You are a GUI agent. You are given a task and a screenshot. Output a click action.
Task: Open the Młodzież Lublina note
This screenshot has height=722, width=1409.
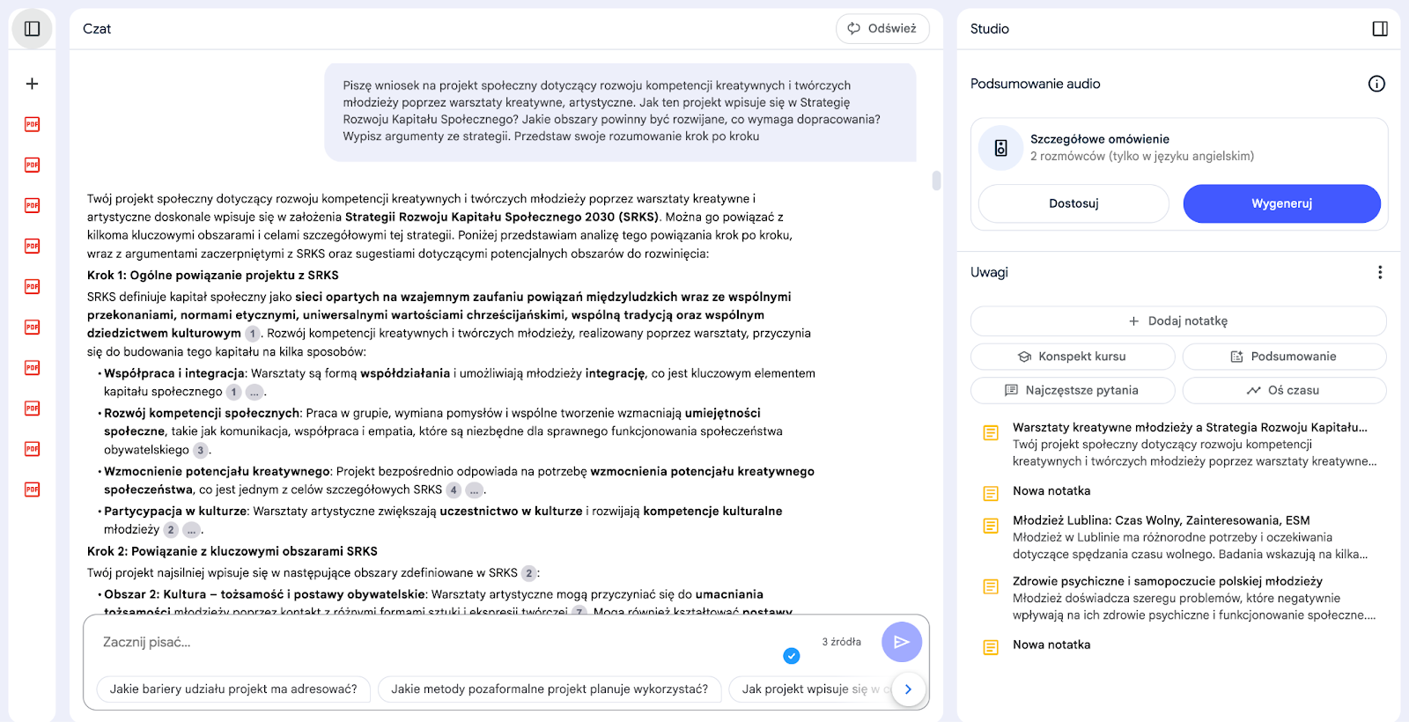click(x=1161, y=520)
